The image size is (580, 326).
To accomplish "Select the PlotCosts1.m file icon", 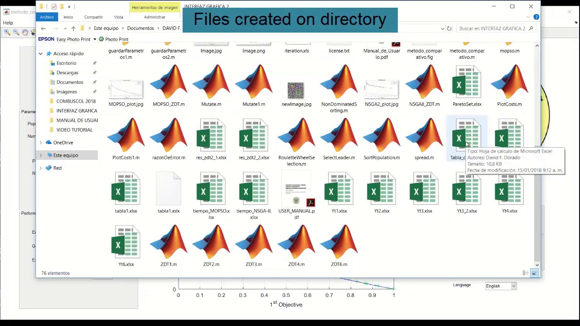I will pos(126,135).
